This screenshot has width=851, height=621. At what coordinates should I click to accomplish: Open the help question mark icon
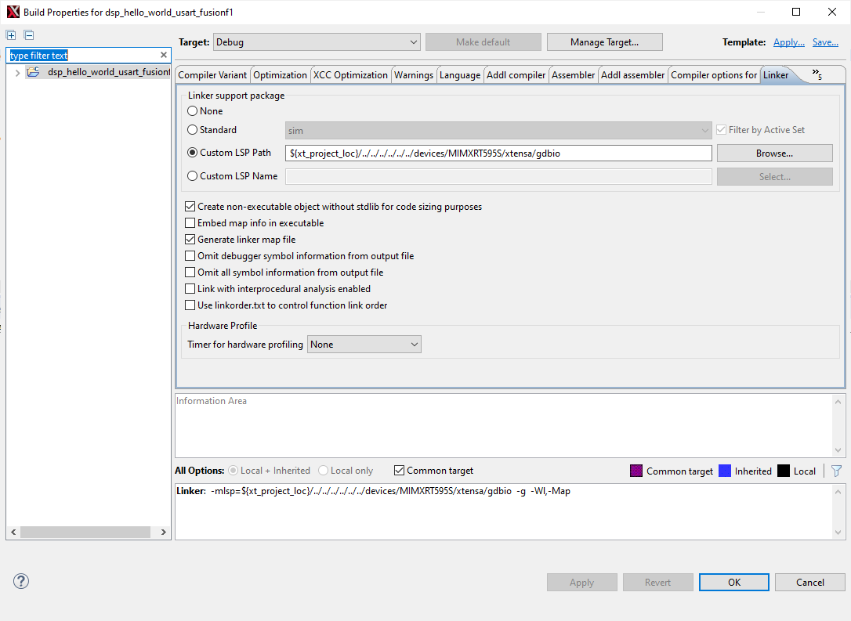click(x=21, y=581)
